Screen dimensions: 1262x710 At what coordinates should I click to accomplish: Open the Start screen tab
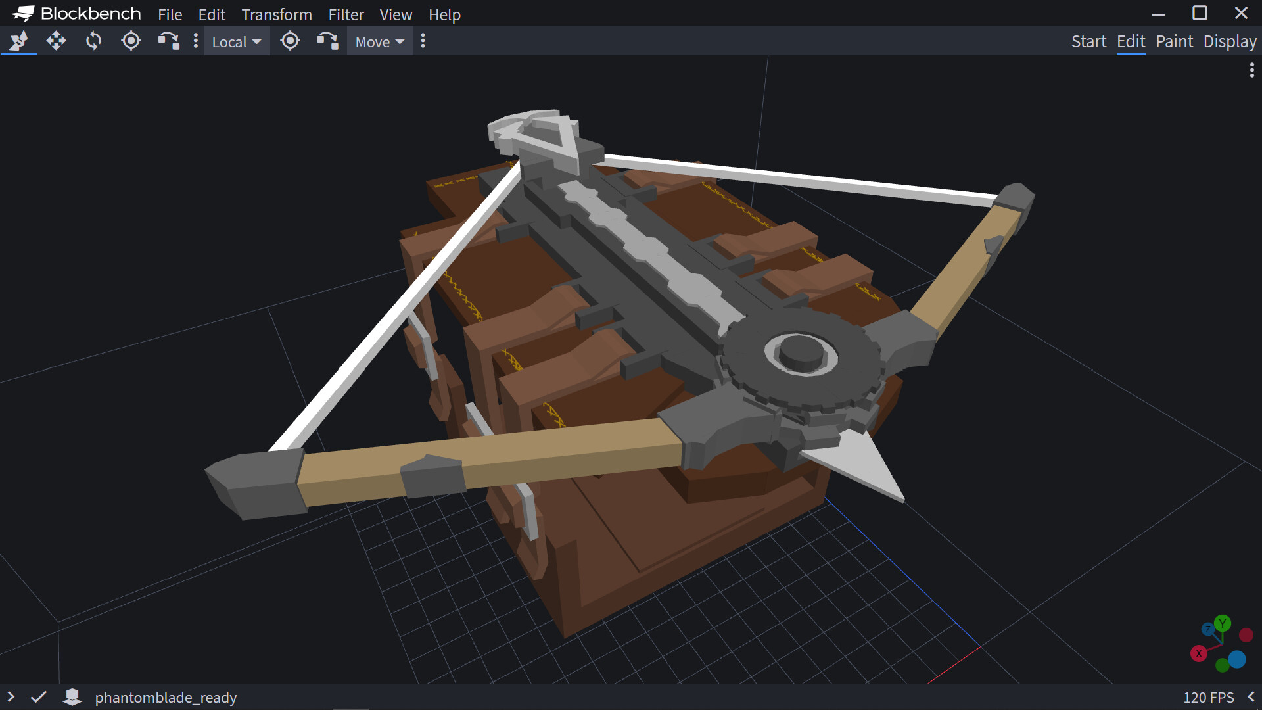tap(1088, 41)
